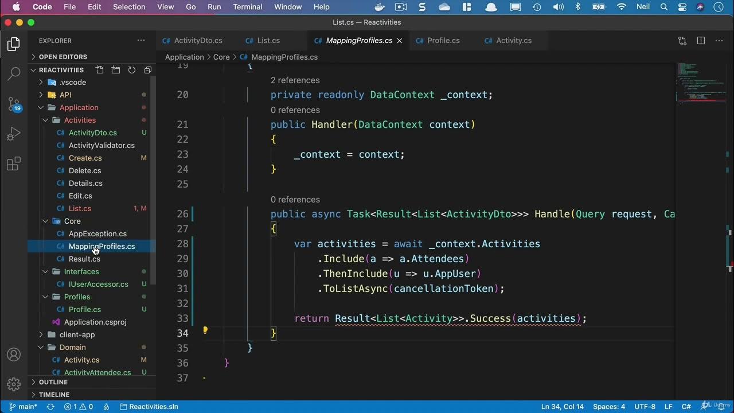Open the Search view in activity bar
The image size is (734, 413).
pyautogui.click(x=14, y=74)
